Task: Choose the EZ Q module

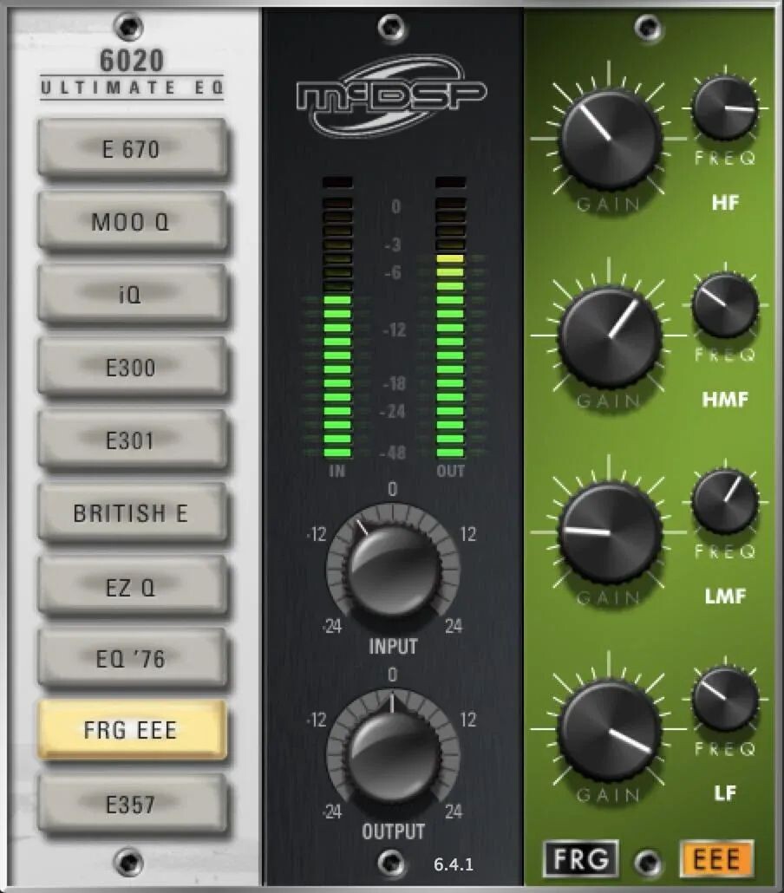Action: (132, 587)
